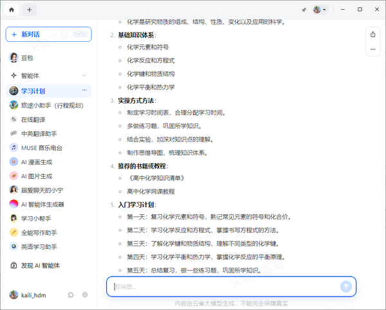Click the share icon at top right

coord(372,35)
